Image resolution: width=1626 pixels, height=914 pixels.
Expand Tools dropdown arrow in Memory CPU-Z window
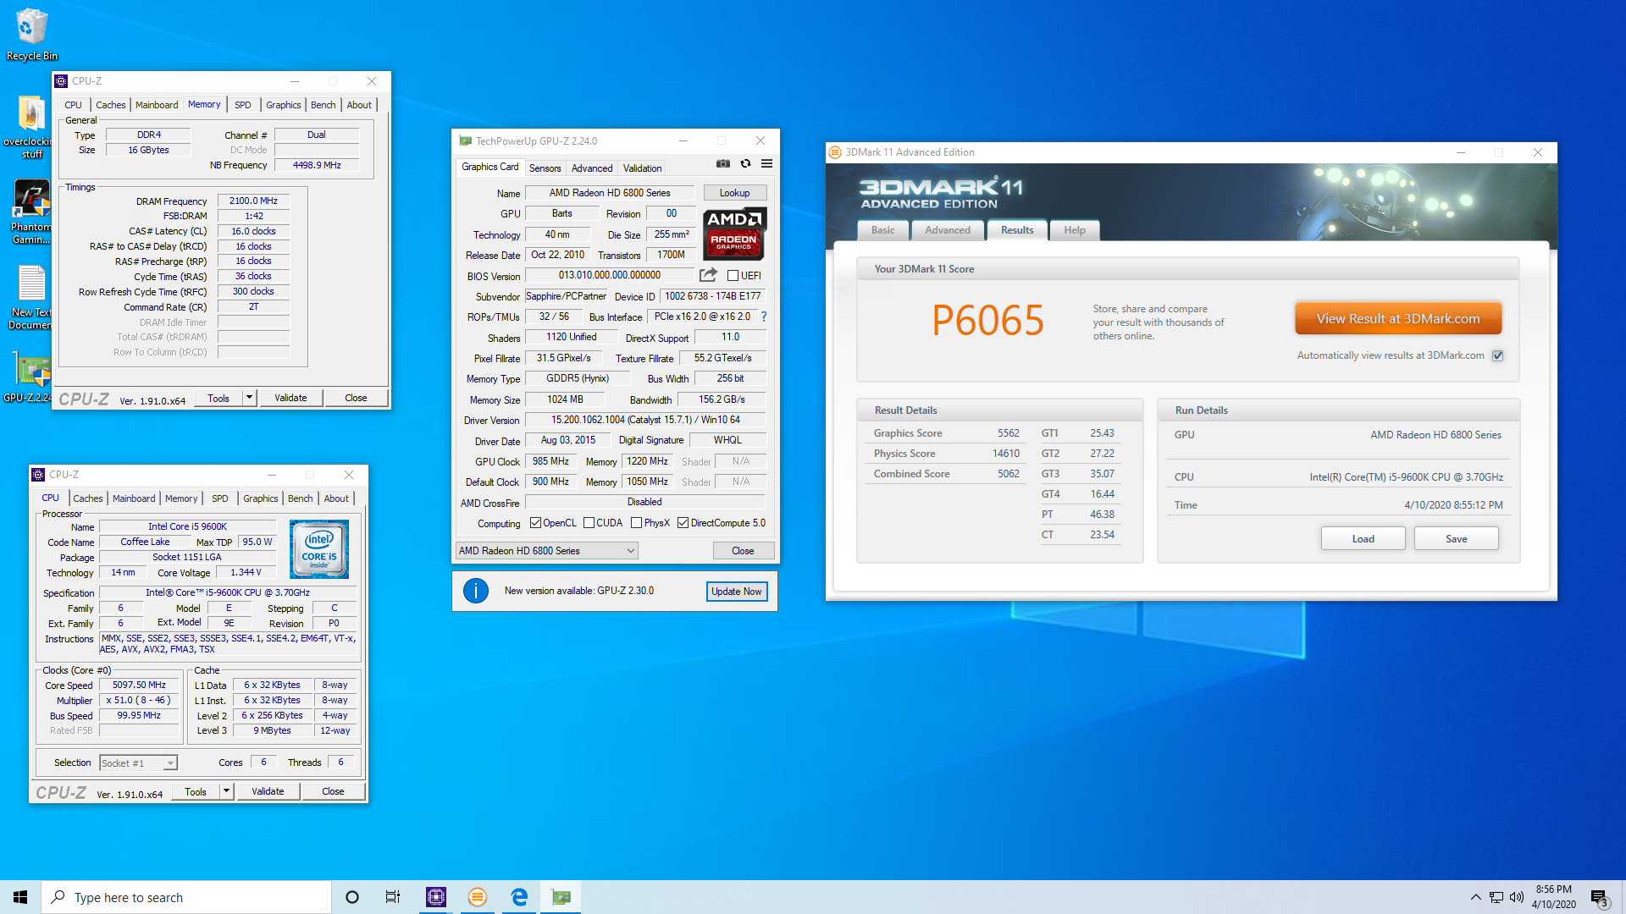pos(249,398)
